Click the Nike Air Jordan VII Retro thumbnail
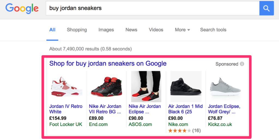The height and width of the screenshot is (139, 279). pyautogui.click(x=106, y=86)
